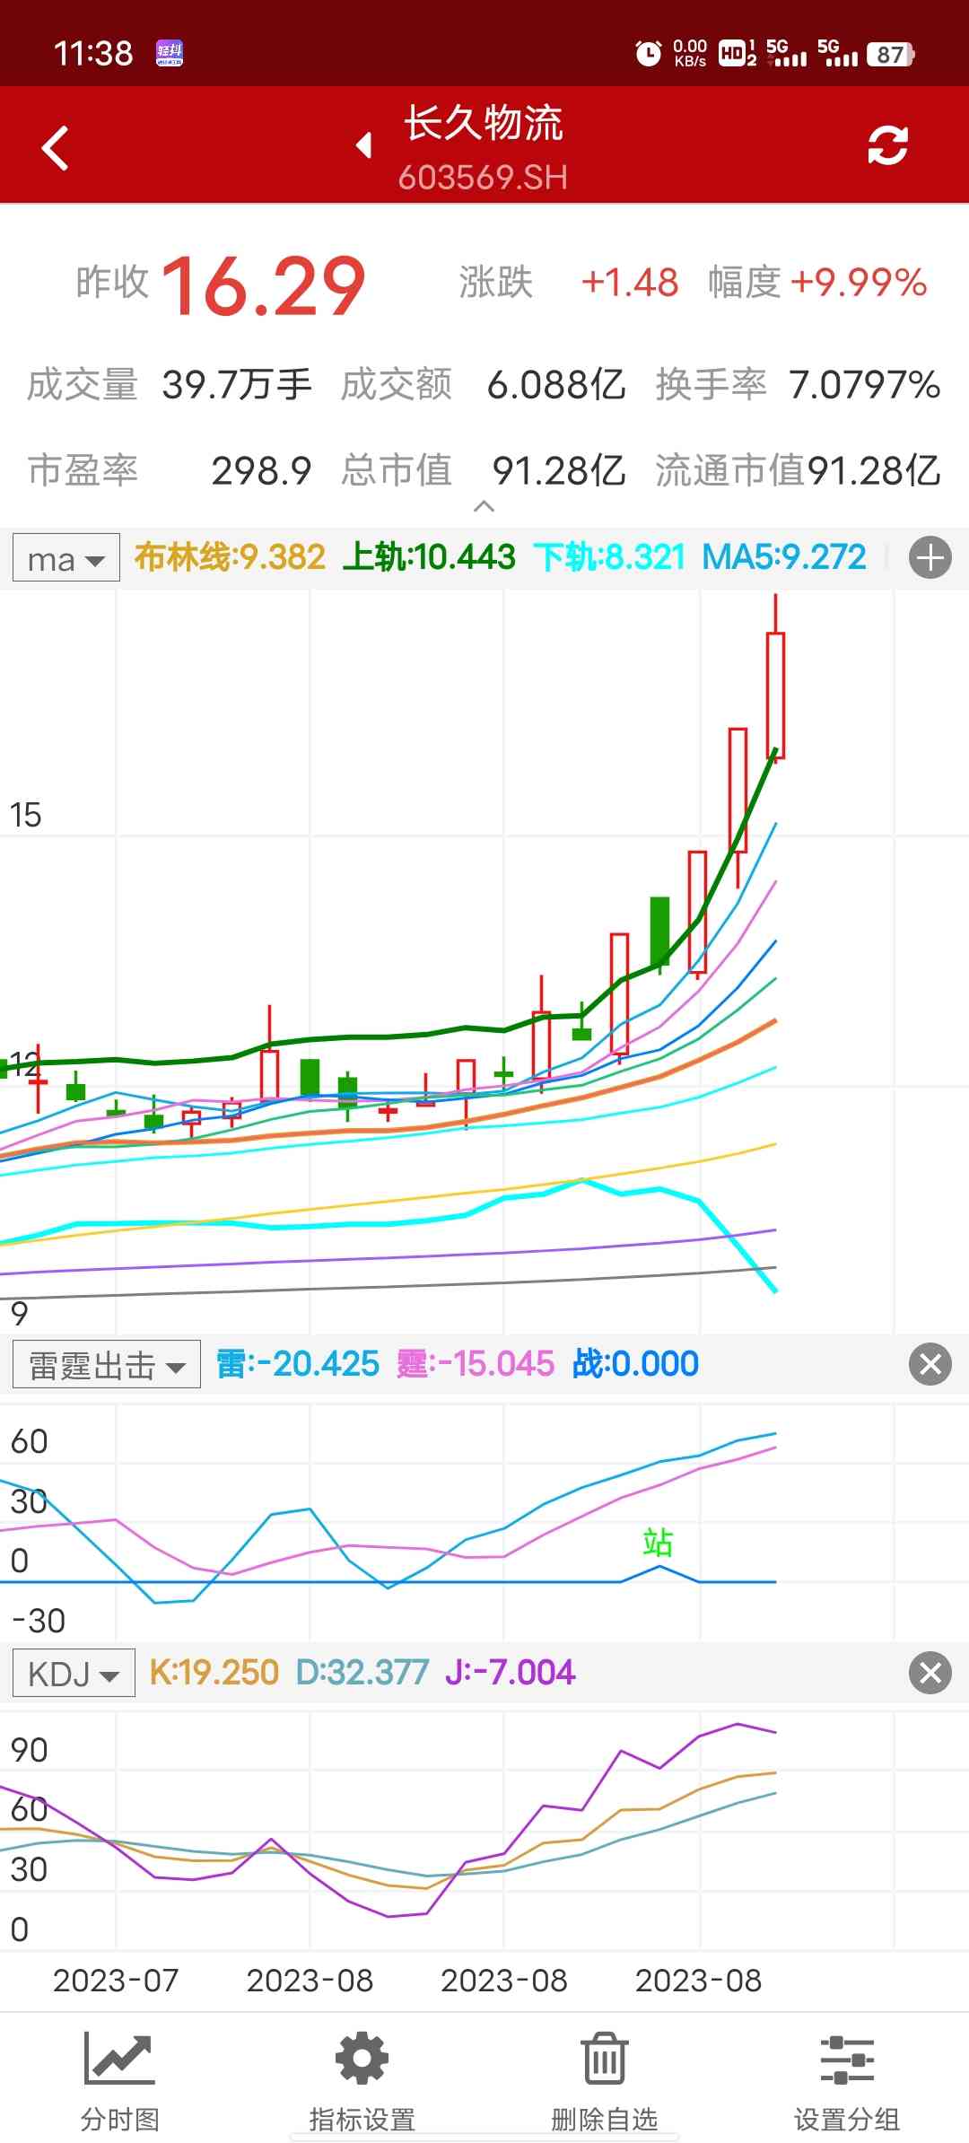Viewport: 969px width, 2143px height.
Task: Close the KDJ indicator panel
Action: 930,1673
